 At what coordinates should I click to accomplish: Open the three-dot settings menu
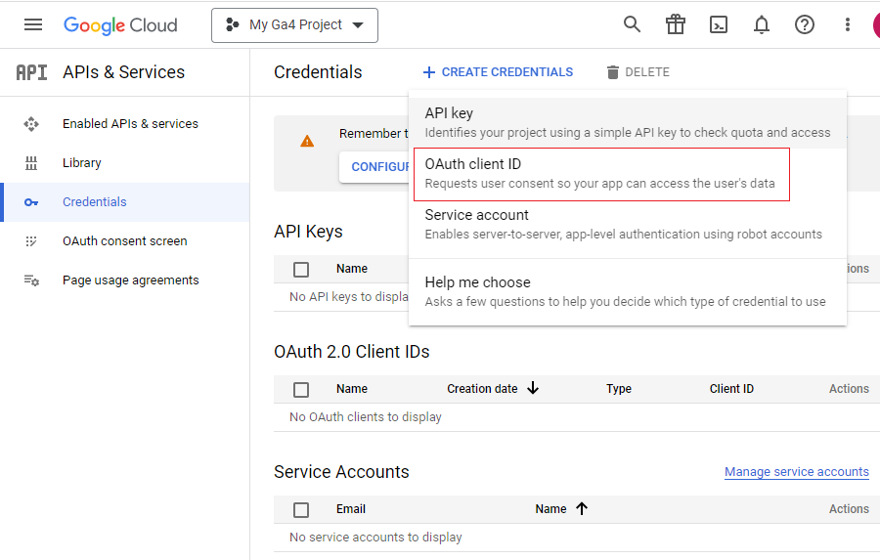click(848, 24)
